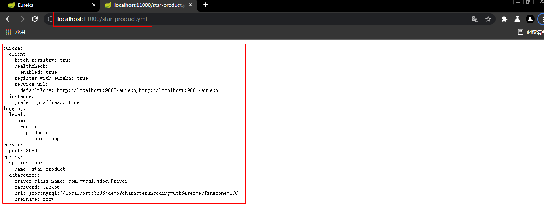Image resolution: width=544 pixels, height=206 pixels.
Task: Open a new browser tab
Action: (206, 5)
